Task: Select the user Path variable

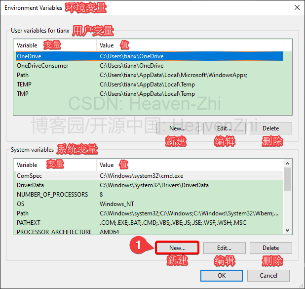Action: pyautogui.click(x=150, y=75)
